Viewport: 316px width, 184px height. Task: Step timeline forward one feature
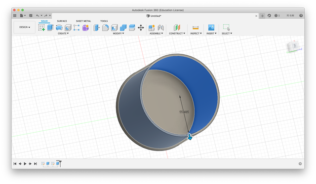click(x=30, y=164)
